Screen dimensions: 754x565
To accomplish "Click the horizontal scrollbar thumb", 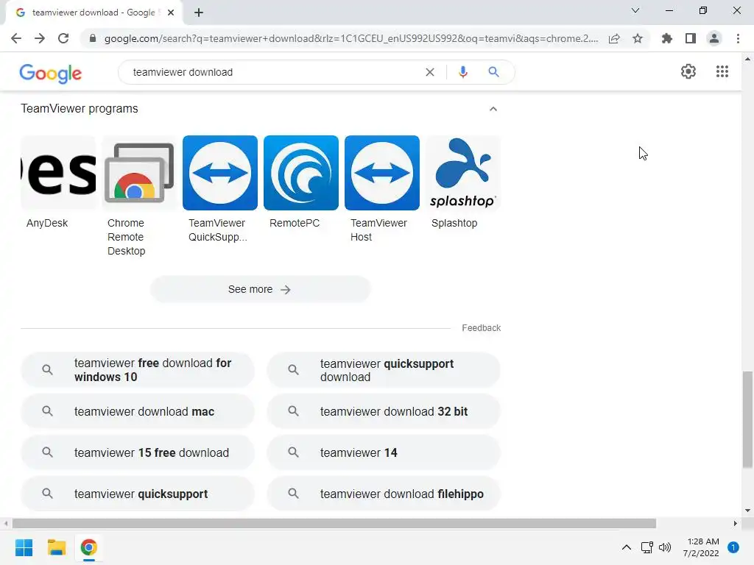I will tap(334, 523).
